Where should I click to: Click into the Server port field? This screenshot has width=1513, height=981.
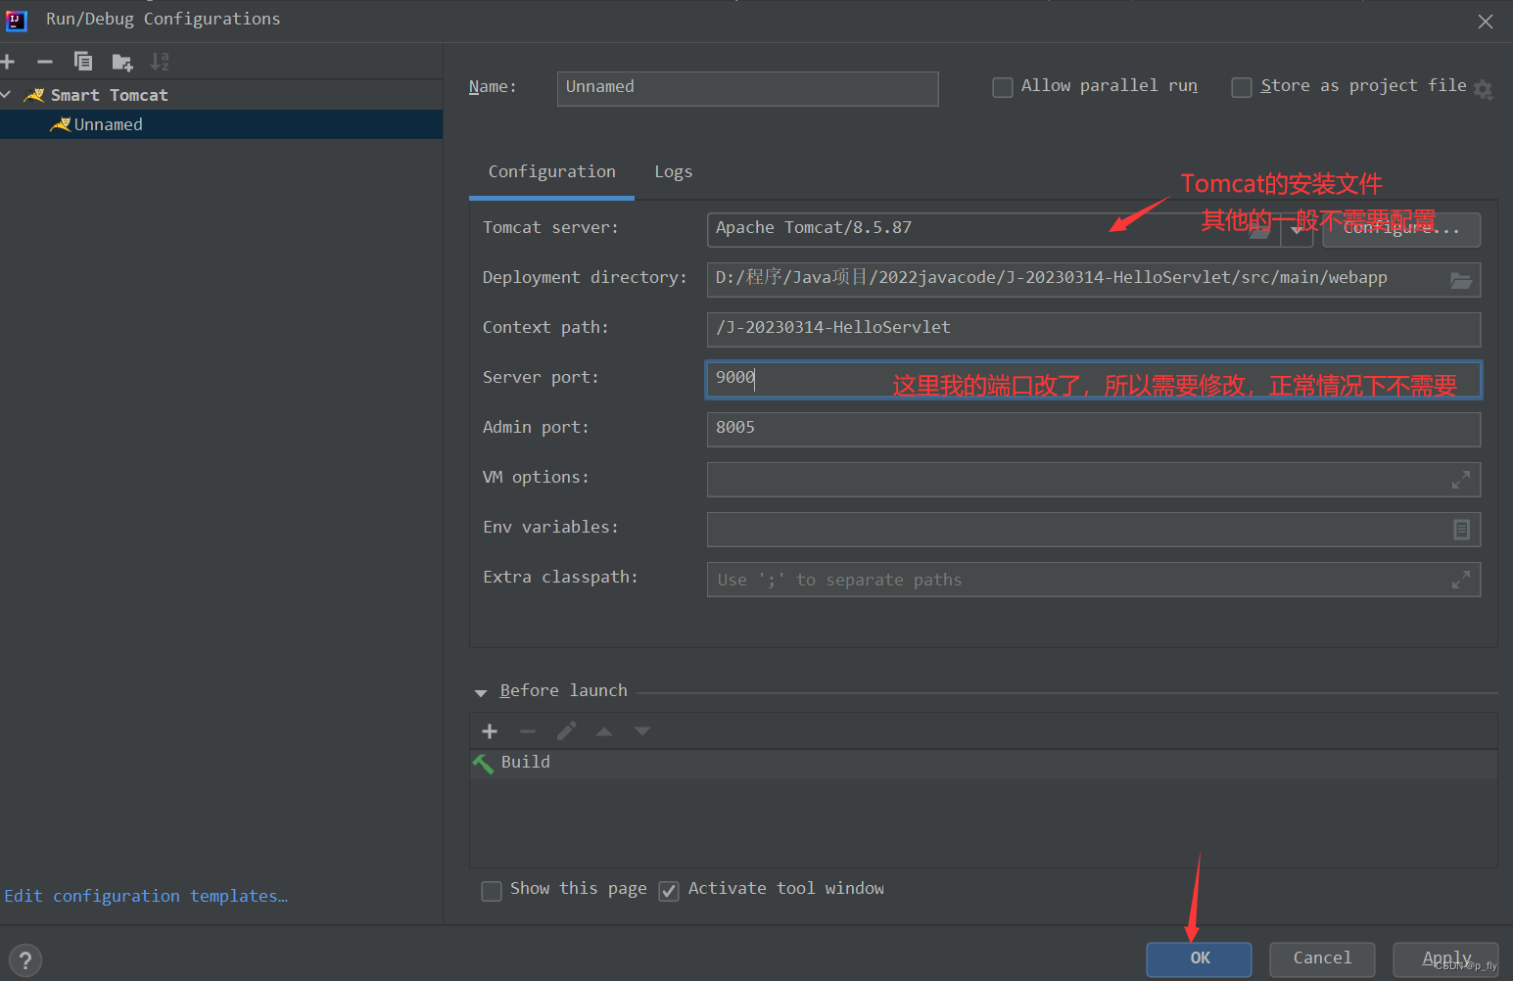pos(1094,380)
